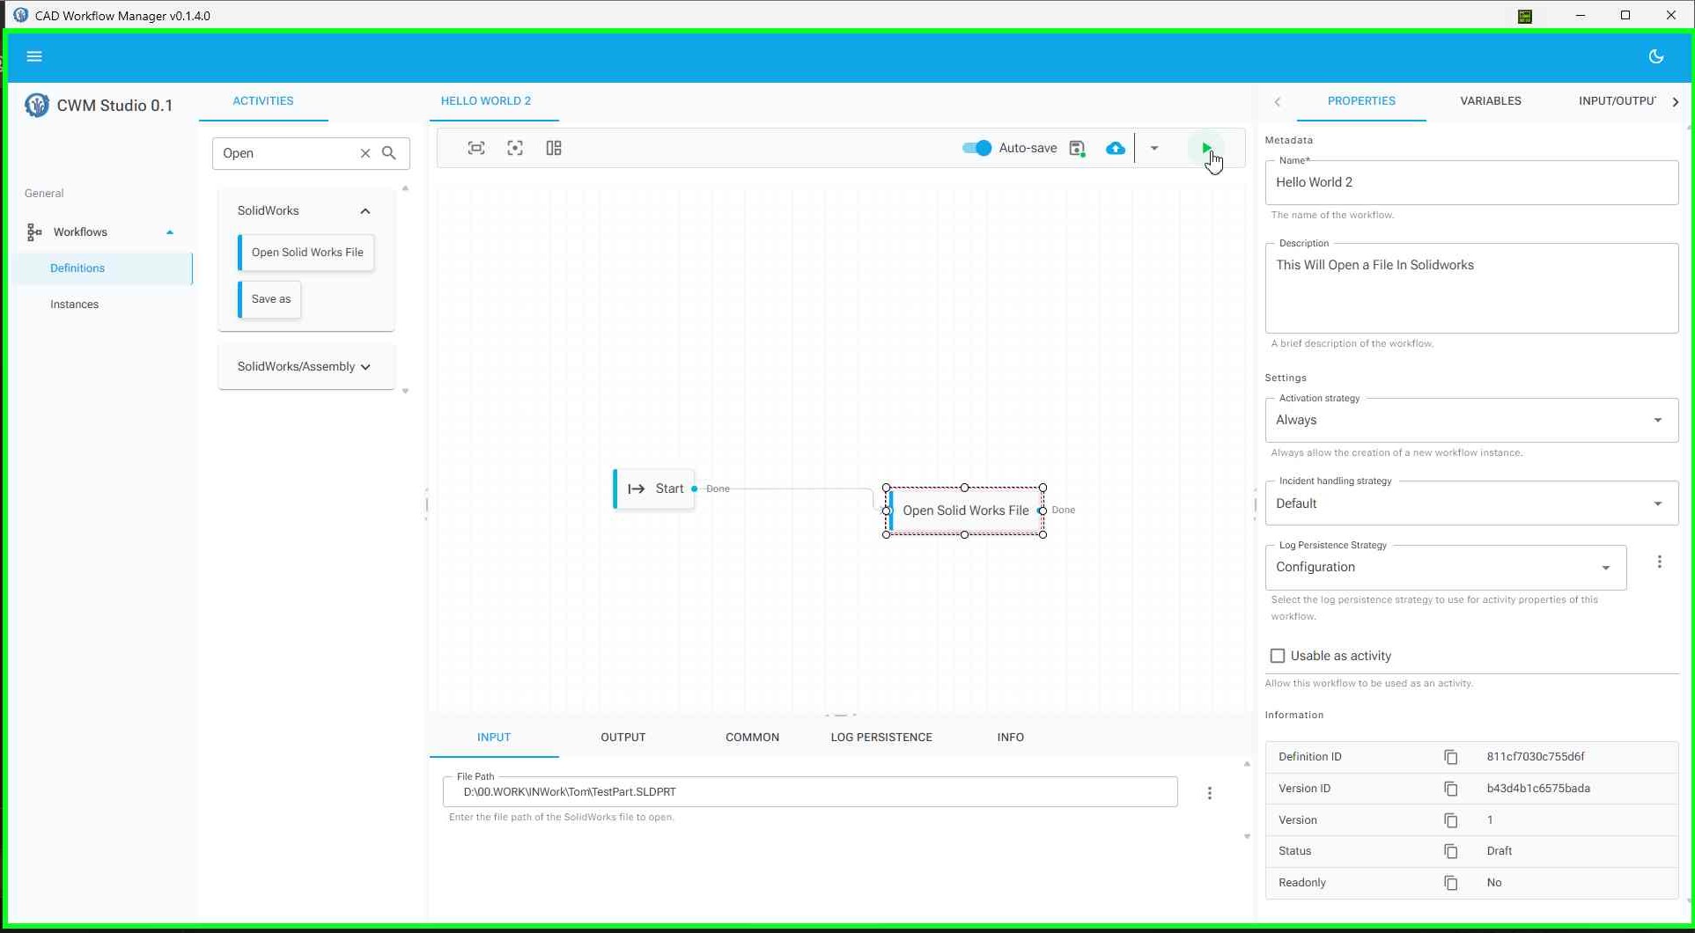Save the workflow with the save icon
Screen dimensions: 1695x933
coord(1076,148)
